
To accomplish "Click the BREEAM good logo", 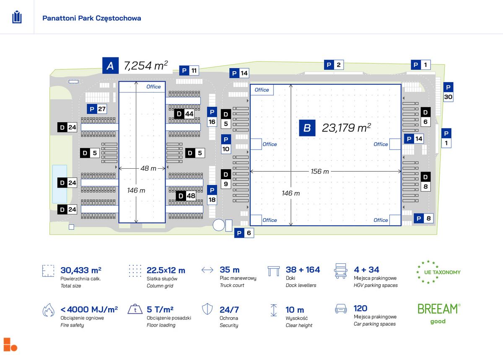I will tap(438, 314).
